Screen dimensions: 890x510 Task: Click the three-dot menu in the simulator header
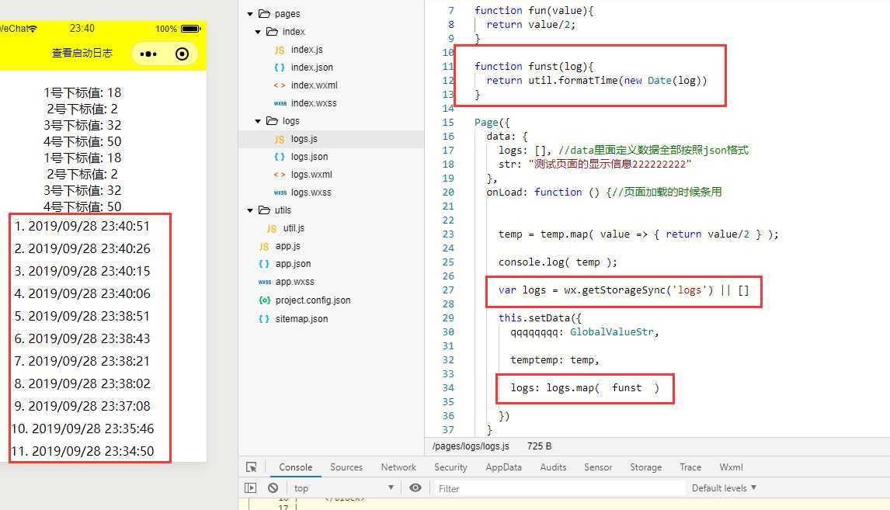pyautogui.click(x=148, y=54)
